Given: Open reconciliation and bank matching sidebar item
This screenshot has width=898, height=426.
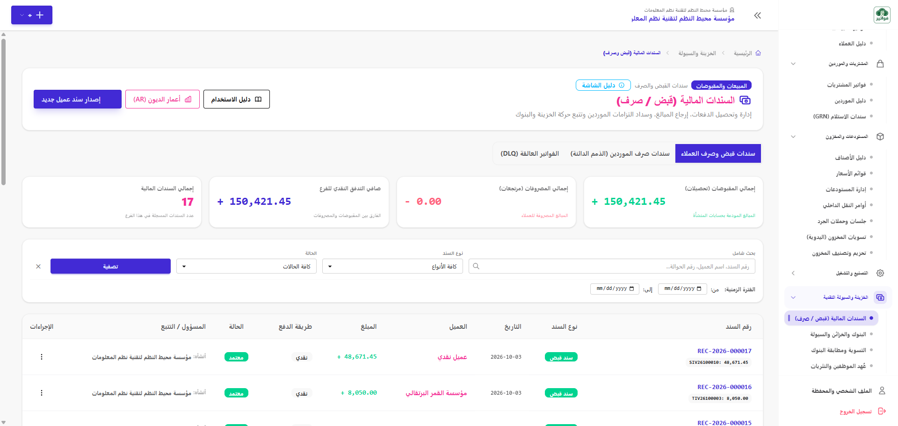Looking at the screenshot, I should [838, 350].
